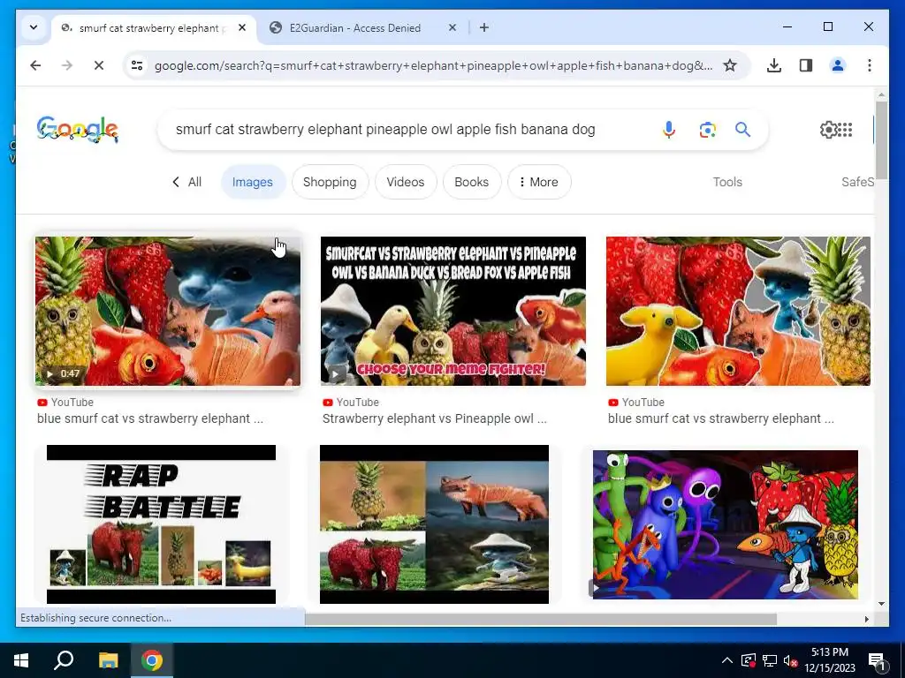This screenshot has width=905, height=678.
Task: Select the Videos filter chip
Action: pyautogui.click(x=405, y=182)
